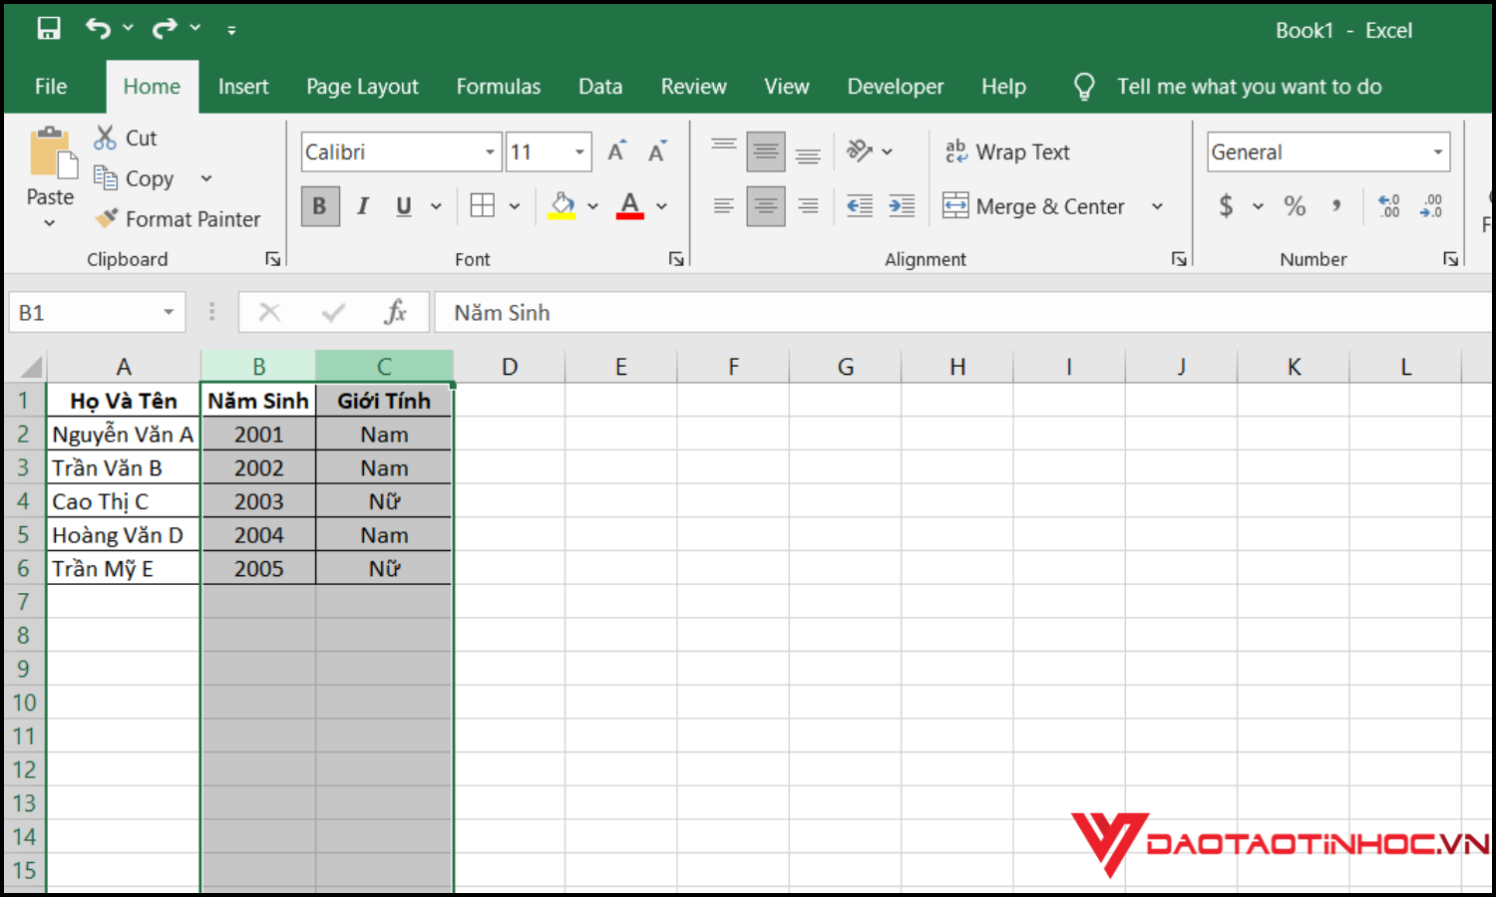Viewport: 1496px width, 897px height.
Task: Toggle italic formatting
Action: tap(362, 205)
